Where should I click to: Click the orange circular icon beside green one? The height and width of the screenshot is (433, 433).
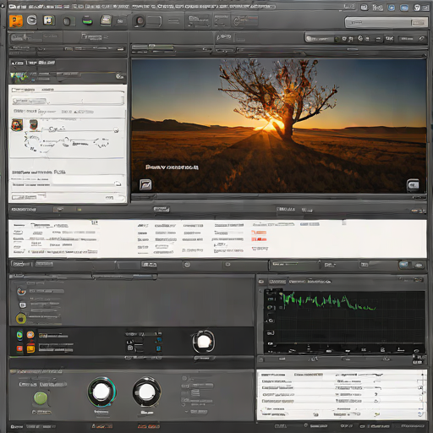tap(30, 335)
